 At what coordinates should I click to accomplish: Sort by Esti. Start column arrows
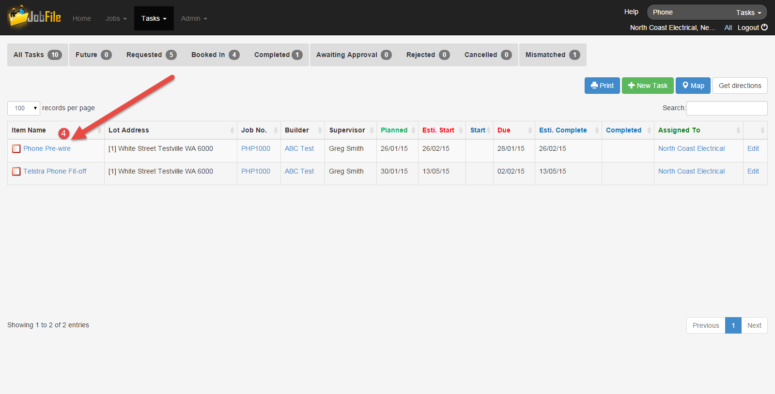(x=461, y=130)
